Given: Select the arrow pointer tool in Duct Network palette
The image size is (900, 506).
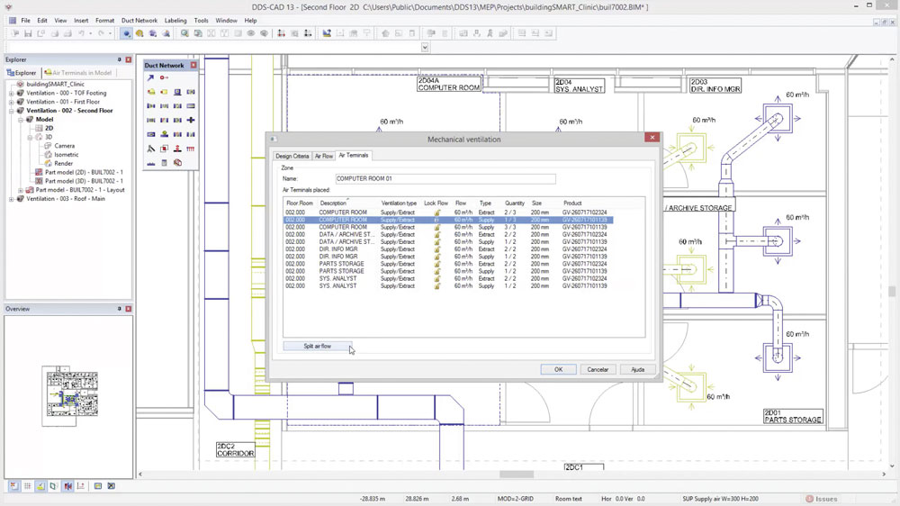Looking at the screenshot, I should pos(151,77).
